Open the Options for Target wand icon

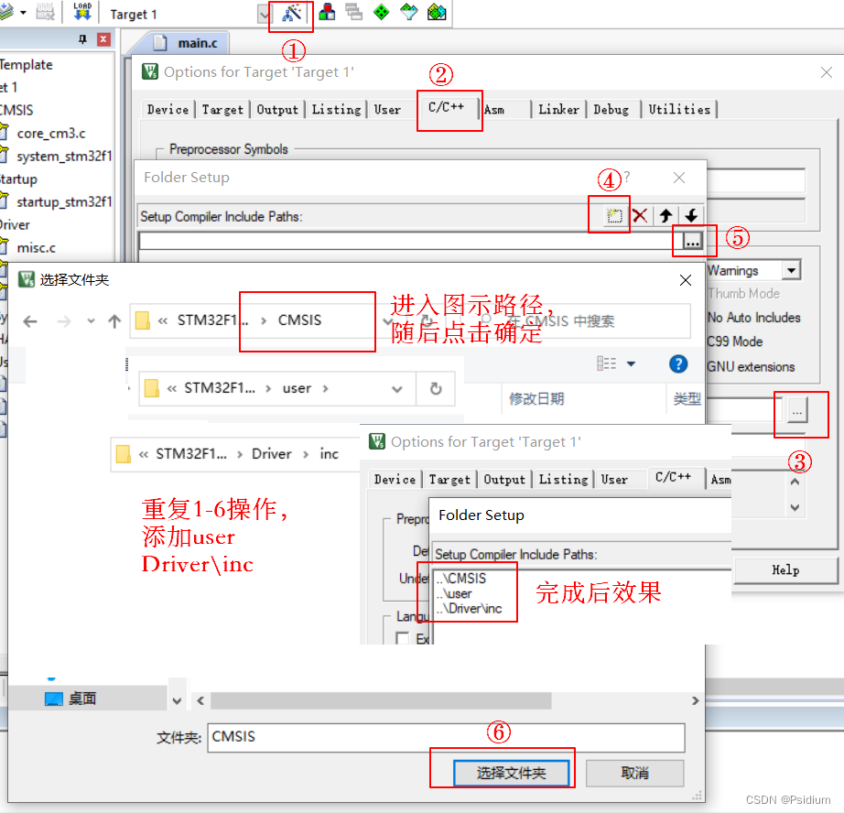click(290, 13)
